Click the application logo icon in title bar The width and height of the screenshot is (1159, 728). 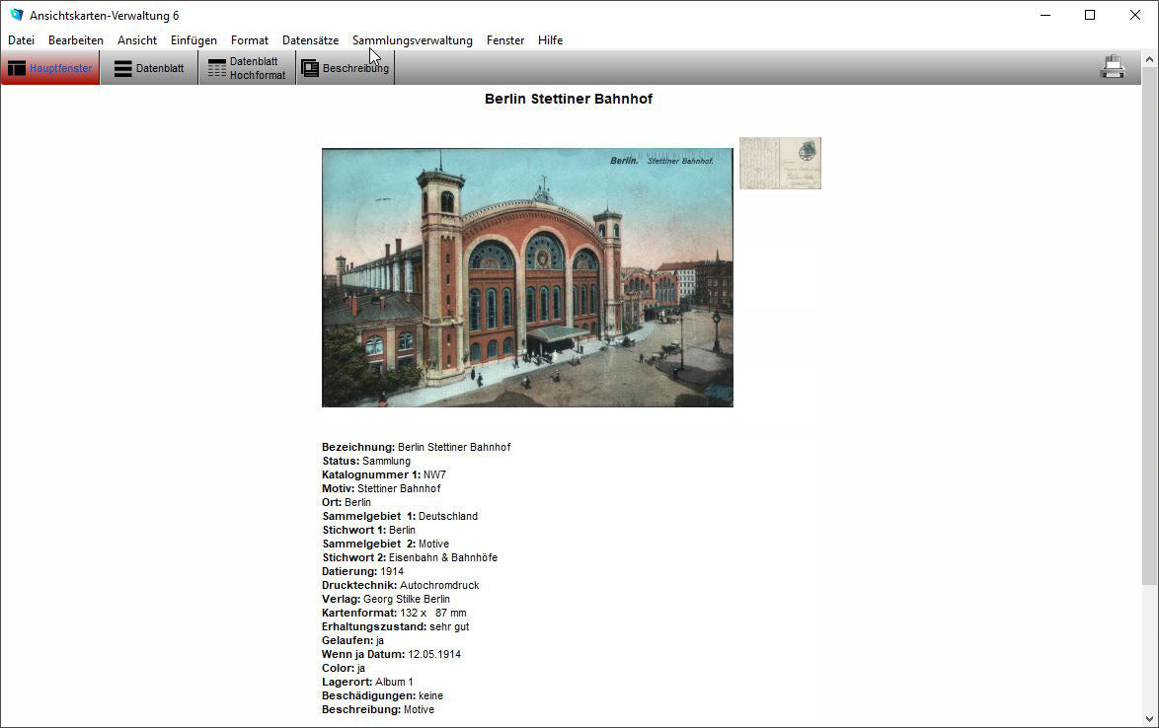[16, 15]
